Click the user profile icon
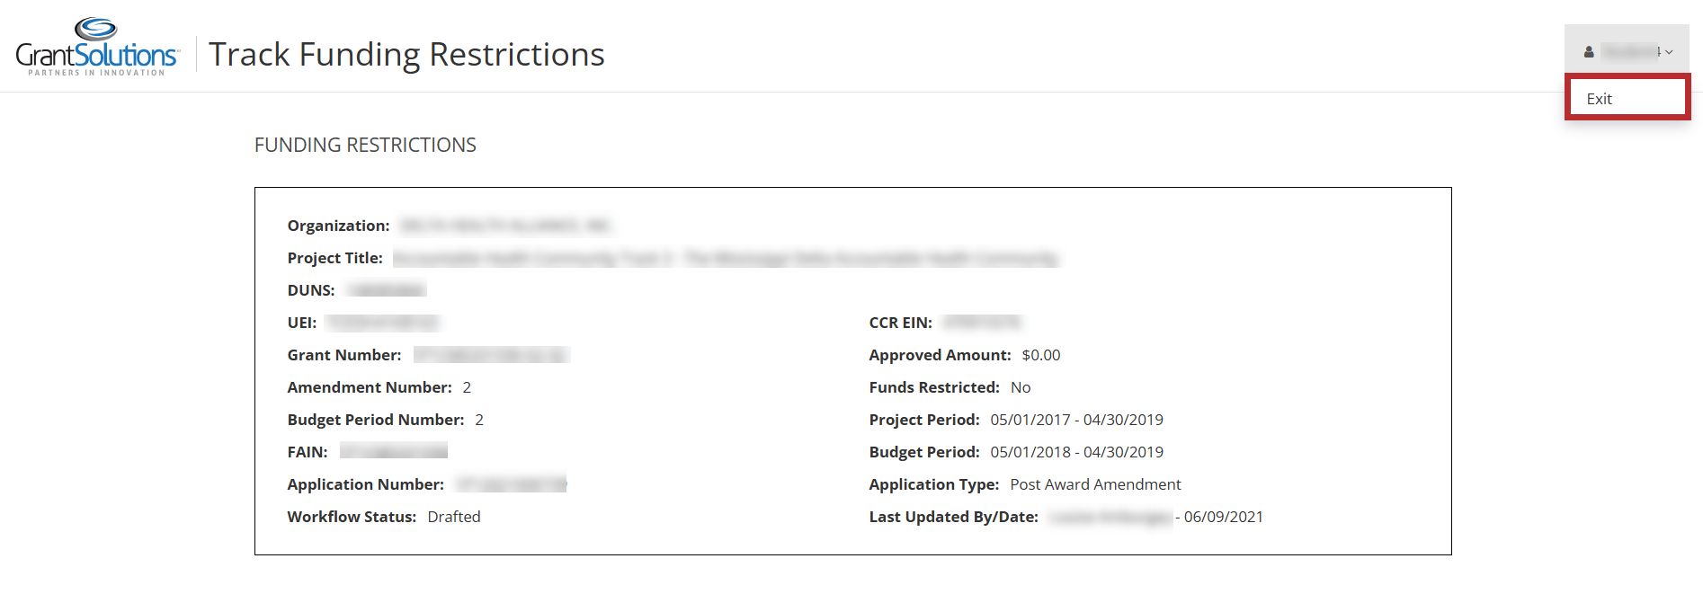Viewport: 1703px width, 594px height. click(x=1589, y=52)
